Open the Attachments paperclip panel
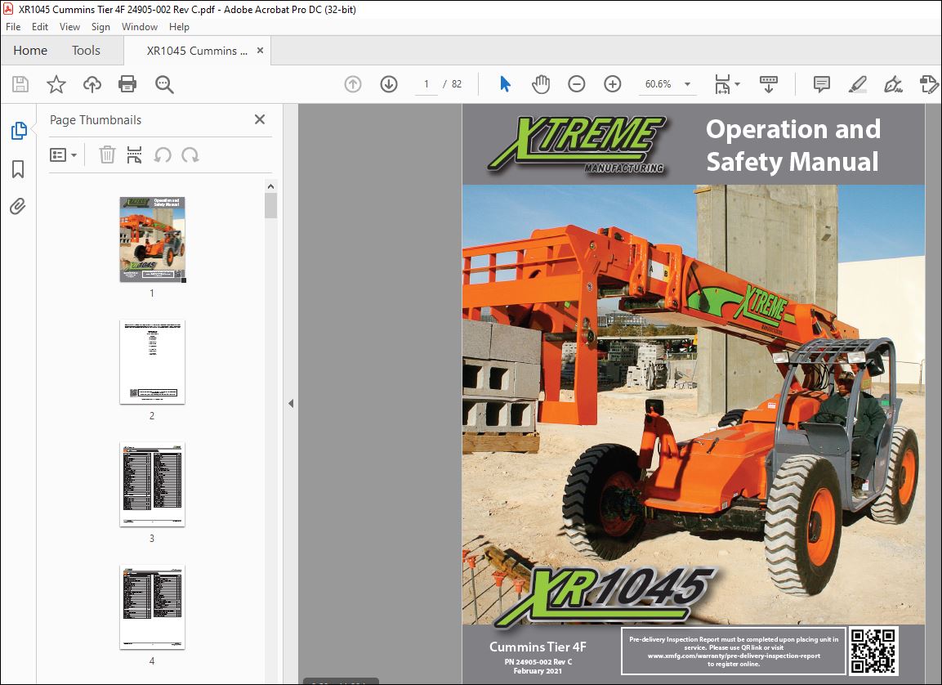Viewport: 942px width, 685px height. click(x=18, y=207)
